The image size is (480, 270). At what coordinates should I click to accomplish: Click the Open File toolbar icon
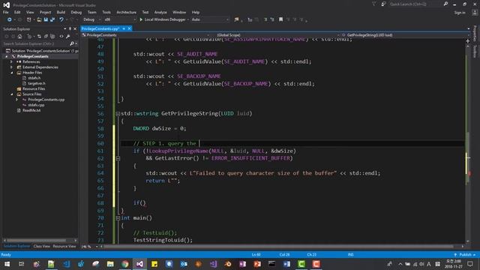coord(39,19)
